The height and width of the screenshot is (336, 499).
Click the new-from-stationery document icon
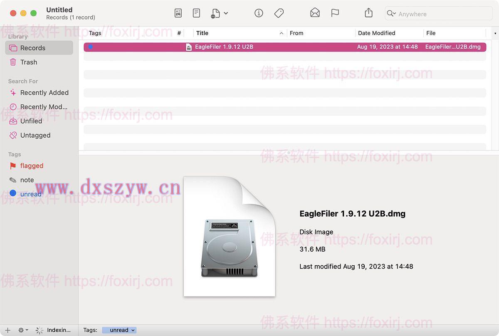[215, 13]
